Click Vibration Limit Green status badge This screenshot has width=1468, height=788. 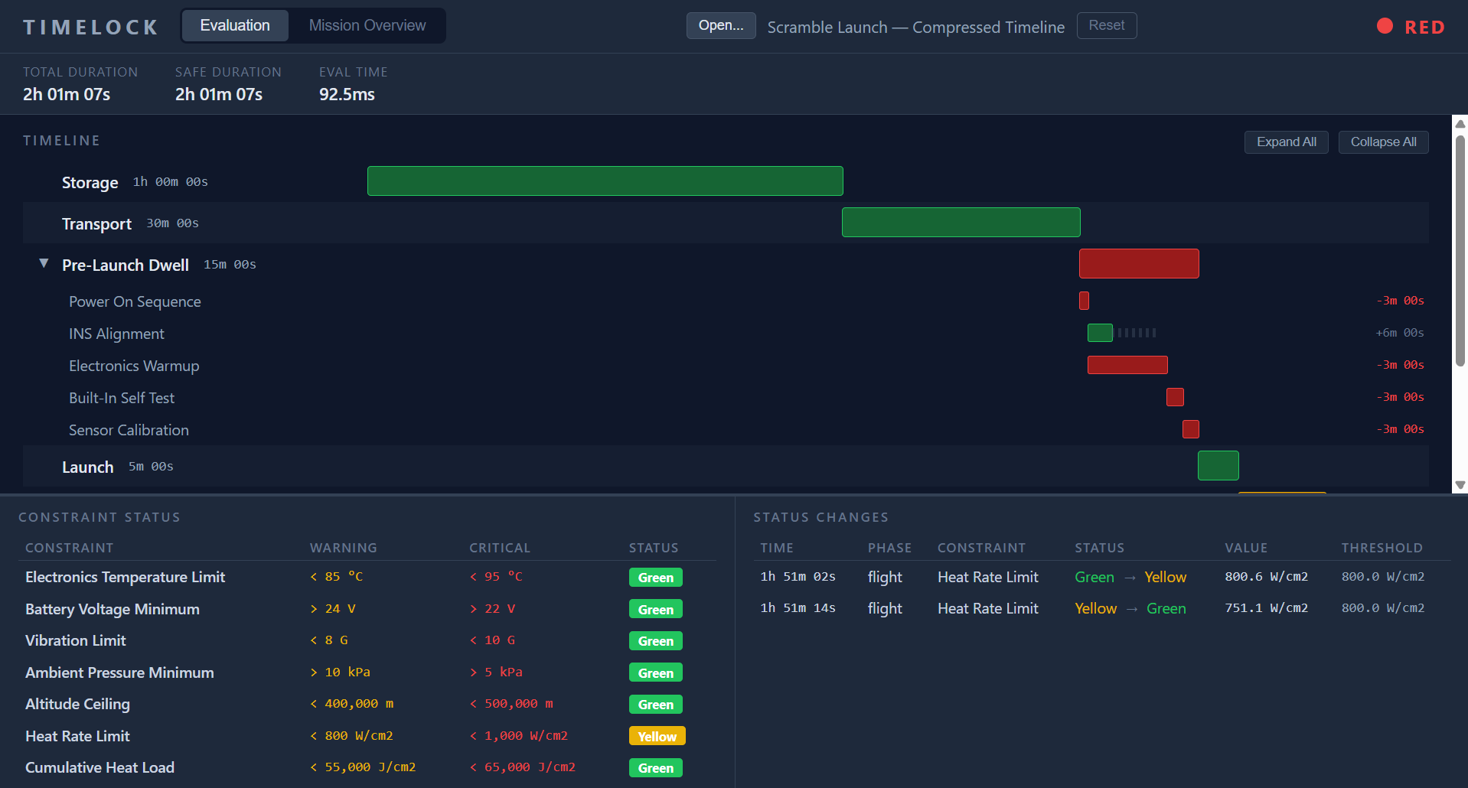click(656, 641)
